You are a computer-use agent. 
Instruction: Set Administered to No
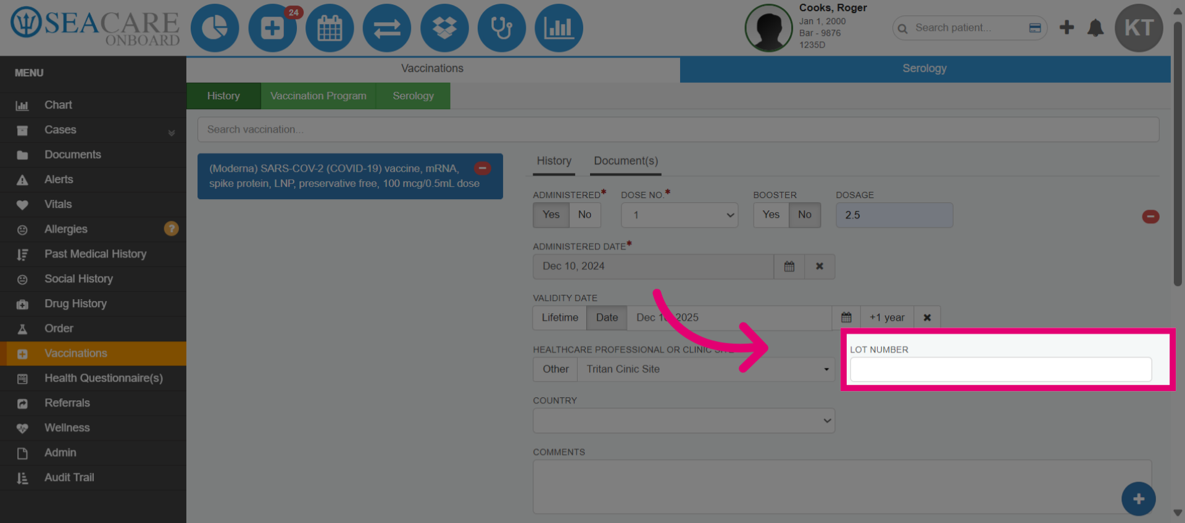point(584,215)
